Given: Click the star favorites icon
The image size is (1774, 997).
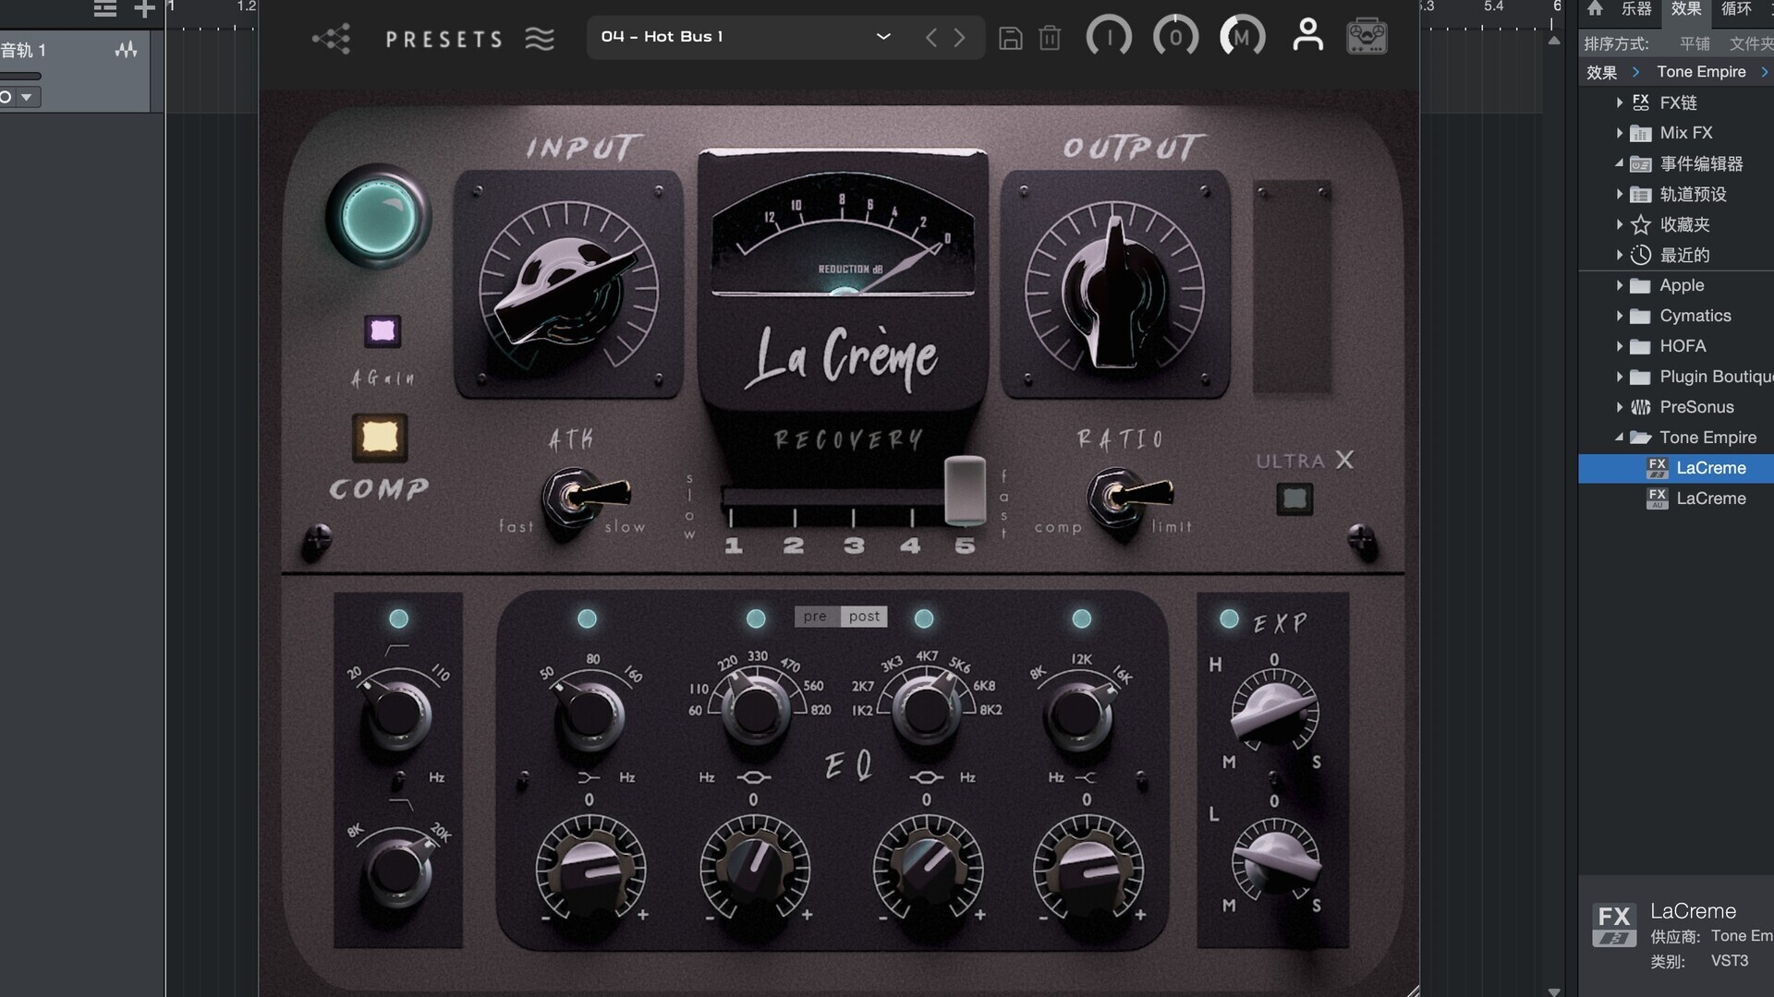Looking at the screenshot, I should pyautogui.click(x=1640, y=224).
